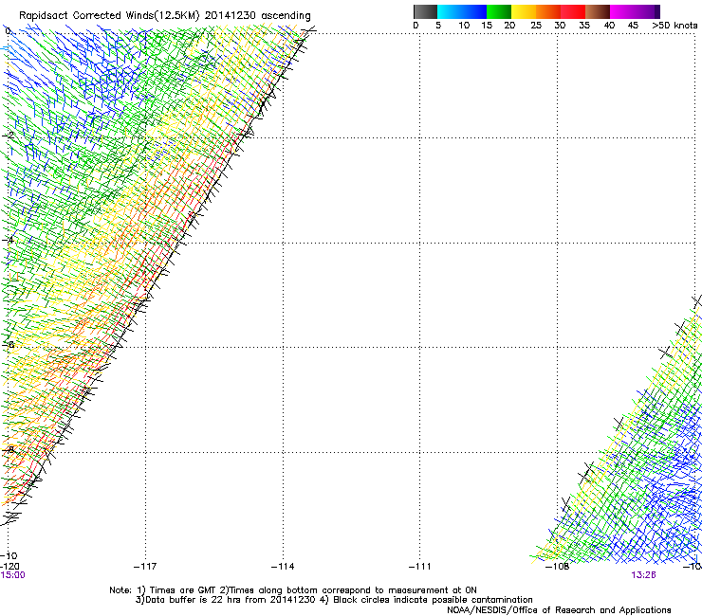Image resolution: width=702 pixels, height=616 pixels.
Task: Click the '-10' latitude axis label
Action: [9, 555]
